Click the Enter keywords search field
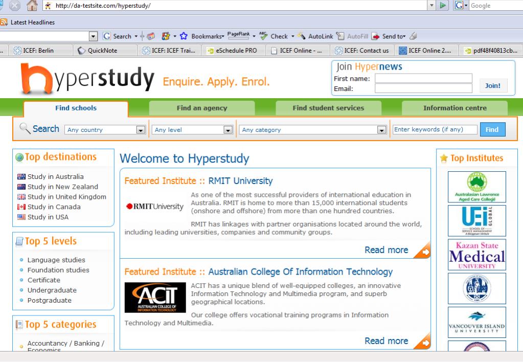 pos(435,129)
